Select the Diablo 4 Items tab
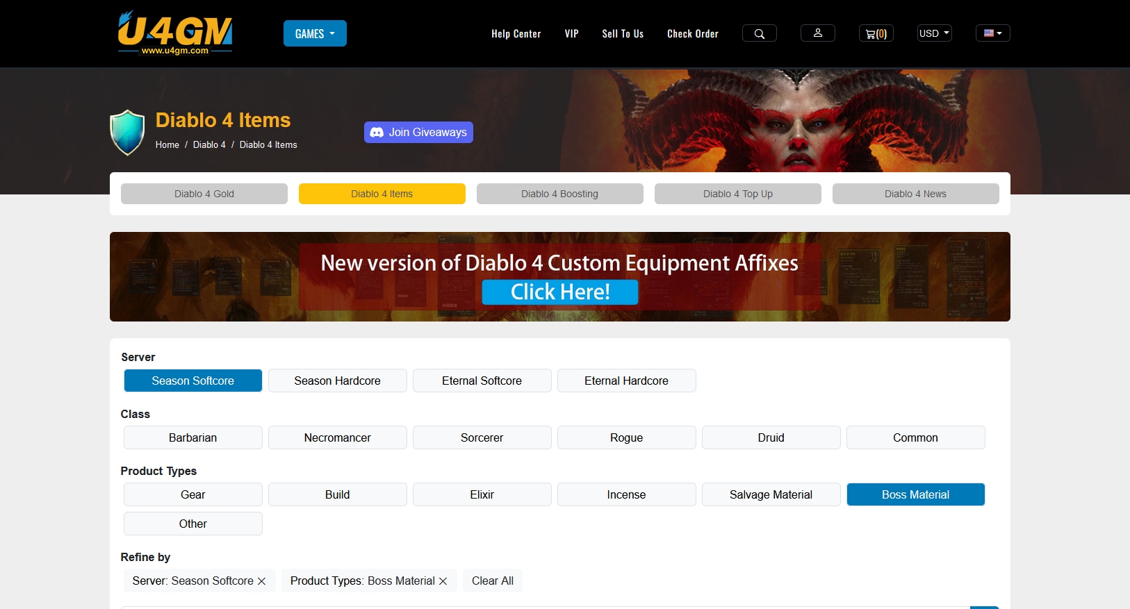 (382, 194)
